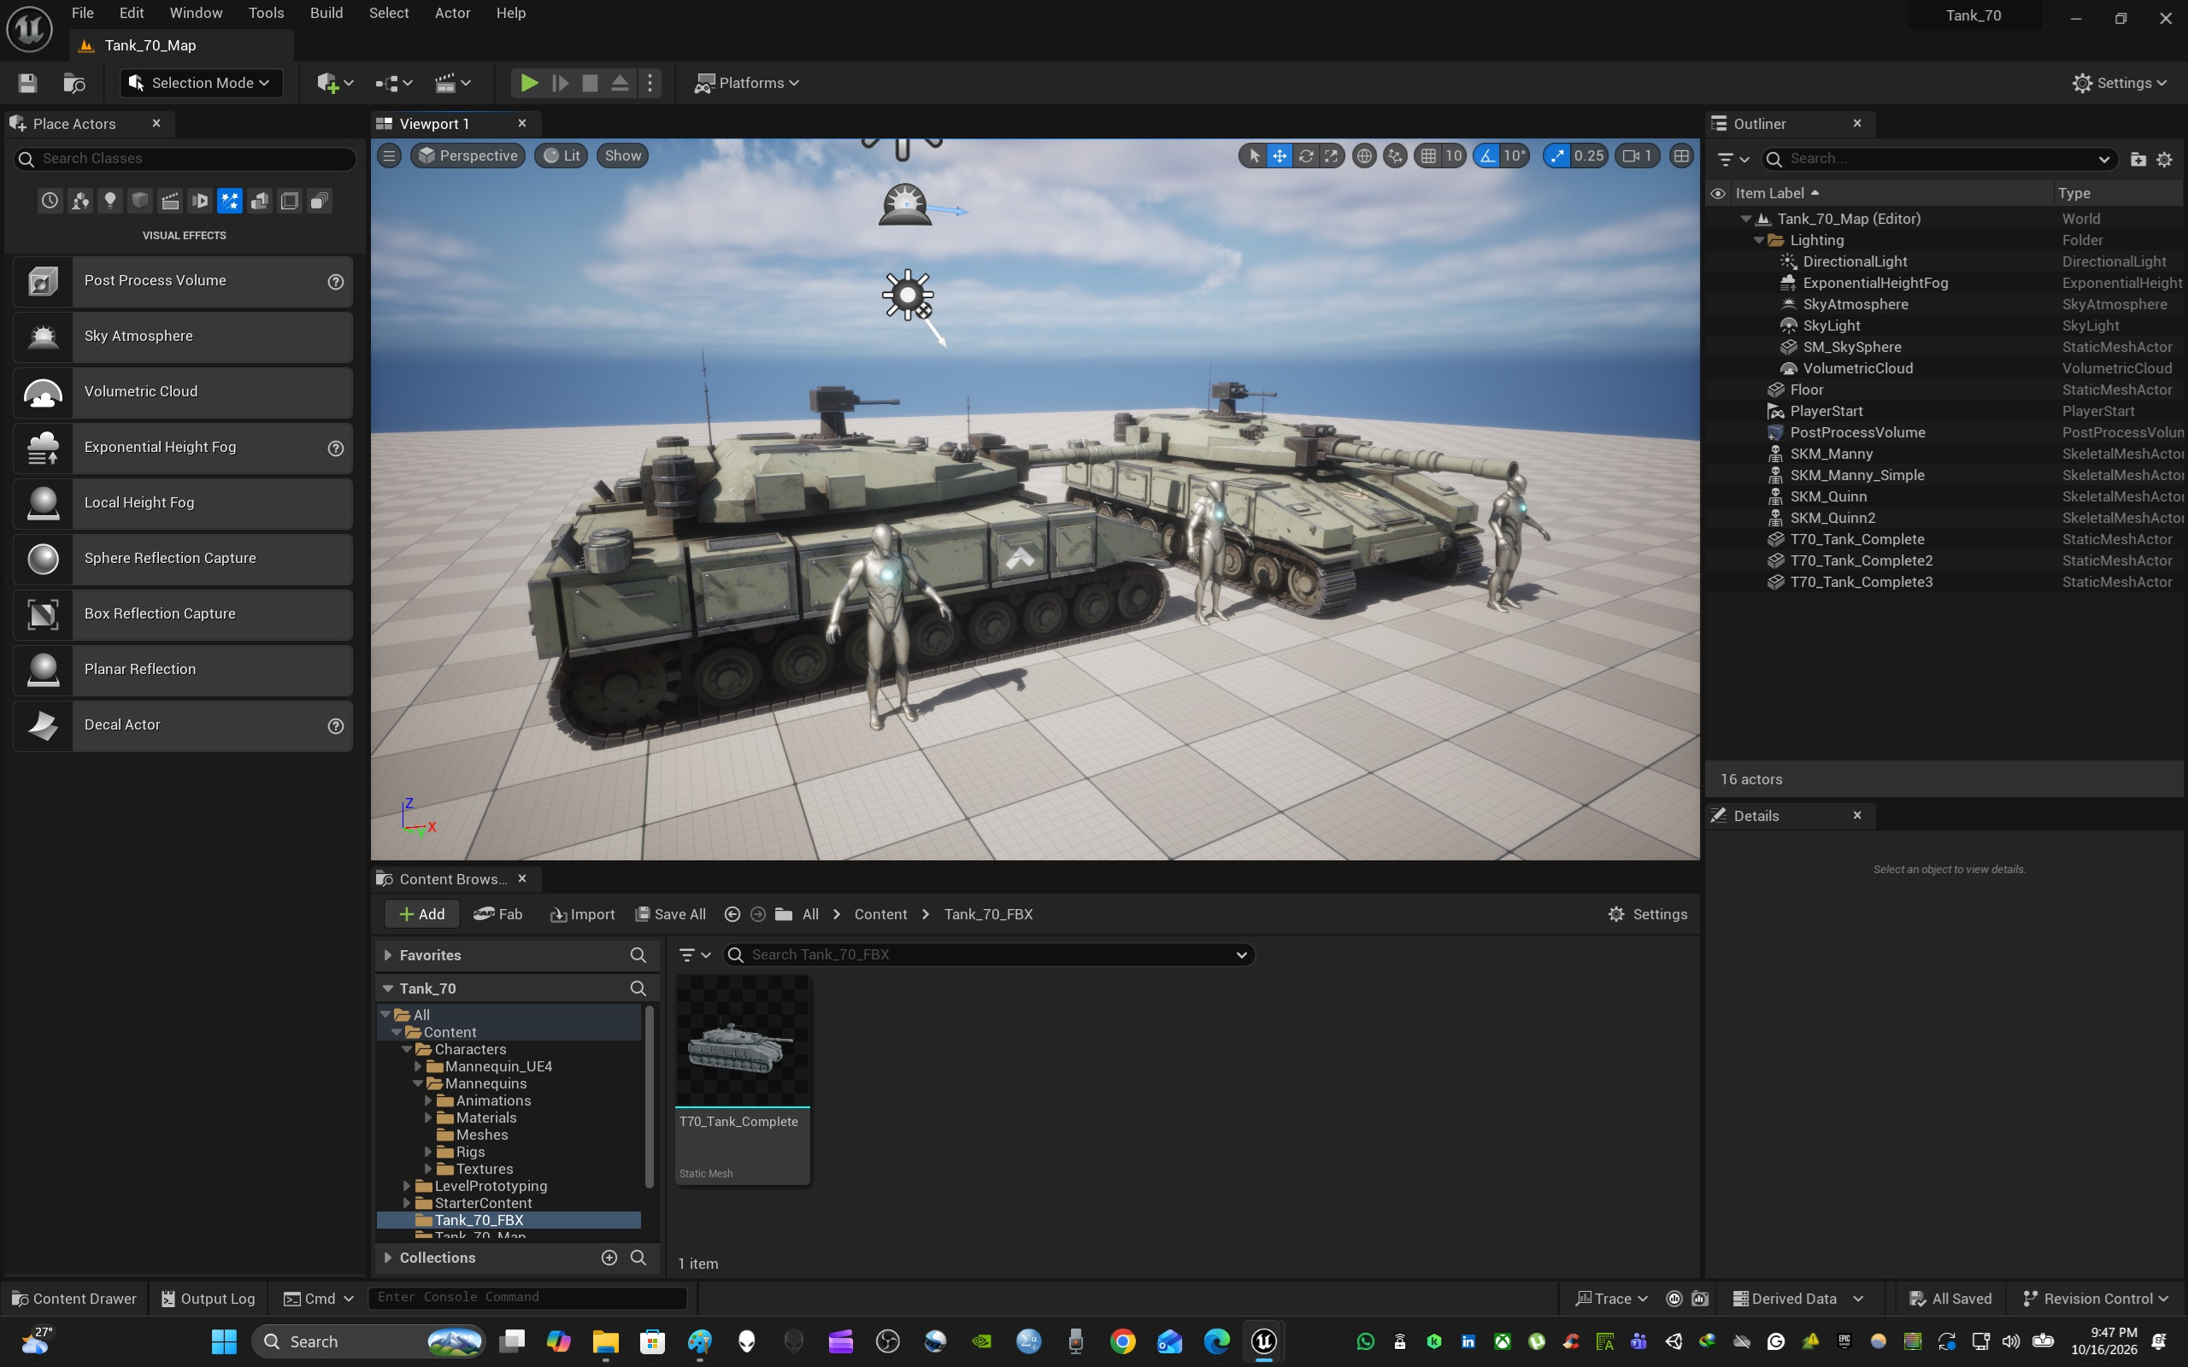Click the Import button
This screenshot has width=2188, height=1367.
coord(582,914)
